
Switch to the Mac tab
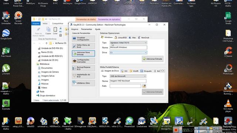tap(133, 37)
